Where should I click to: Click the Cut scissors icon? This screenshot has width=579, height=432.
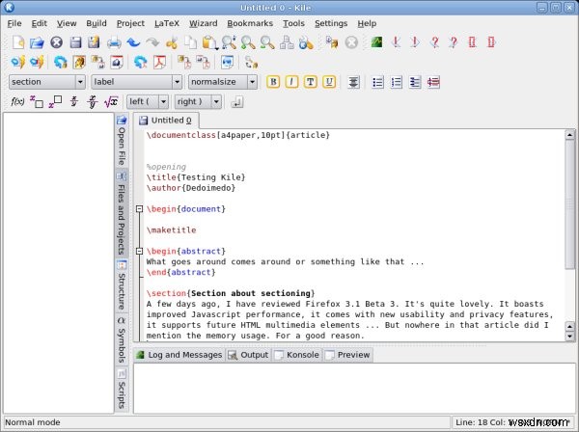(171, 42)
